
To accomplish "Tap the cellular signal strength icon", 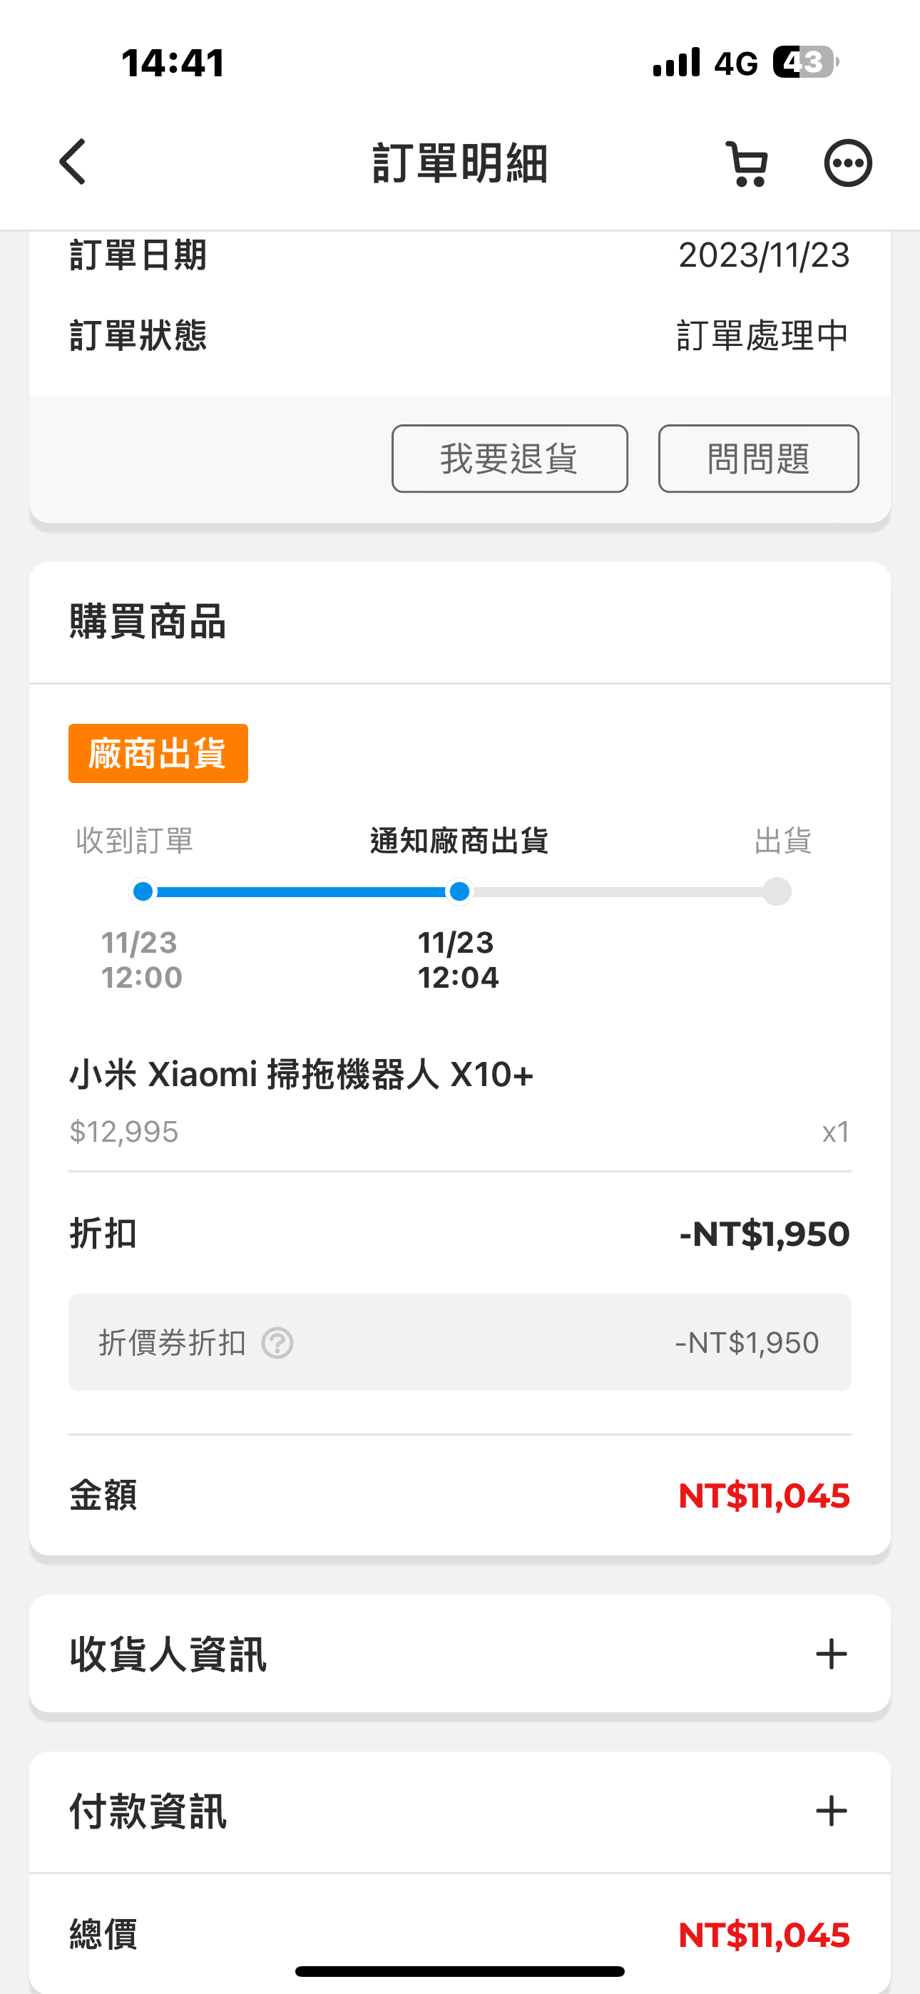I will click(x=676, y=63).
